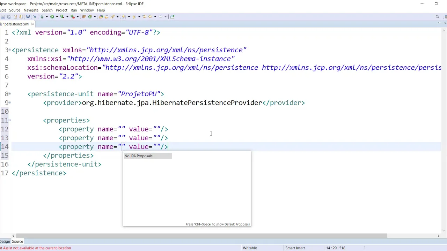The width and height of the screenshot is (447, 251).
Task: Open the Search menu
Action: [x=47, y=10]
